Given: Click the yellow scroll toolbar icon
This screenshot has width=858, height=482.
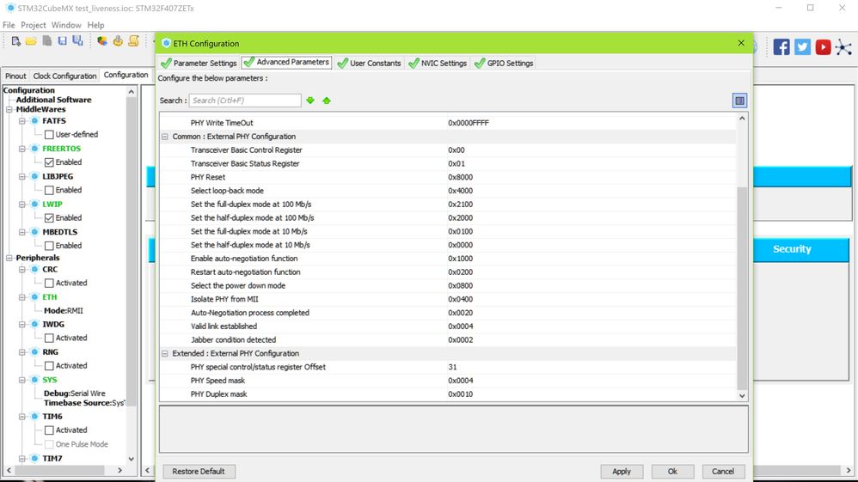Looking at the screenshot, I should (133, 41).
